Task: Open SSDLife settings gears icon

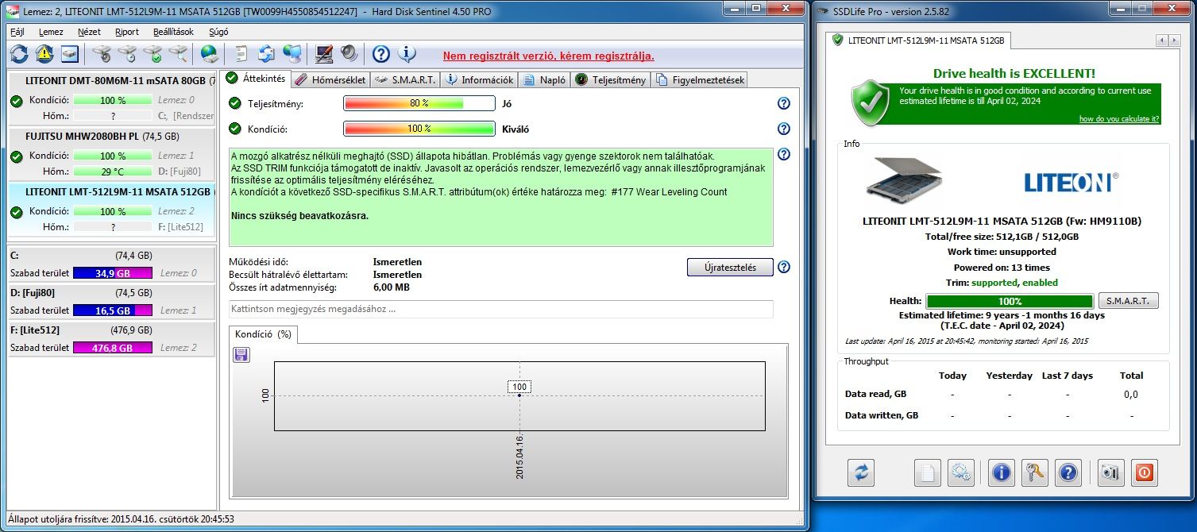Action: pyautogui.click(x=961, y=472)
